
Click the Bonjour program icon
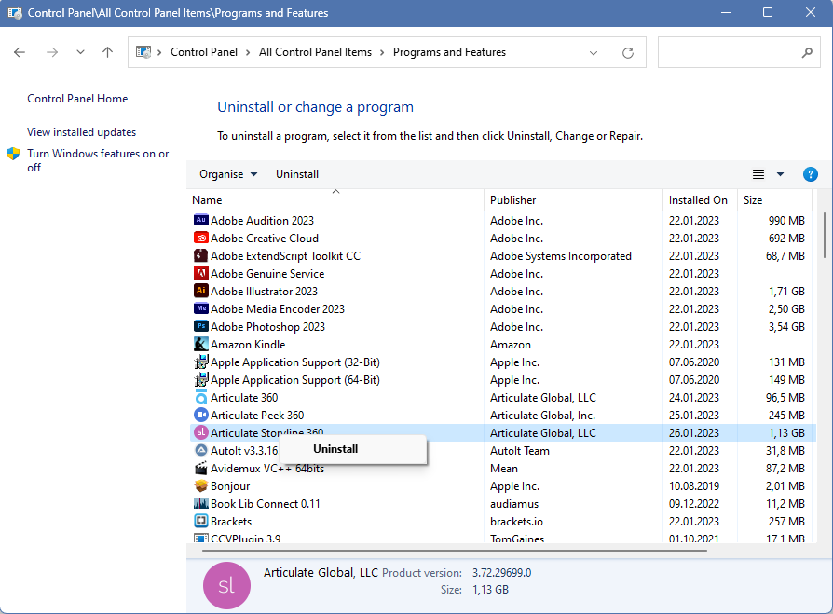[200, 486]
